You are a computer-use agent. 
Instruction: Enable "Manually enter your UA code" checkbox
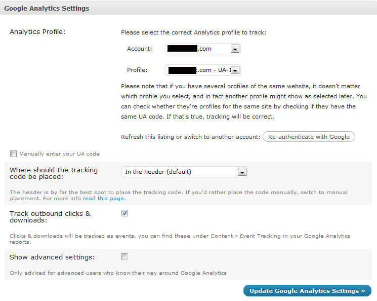tap(14, 154)
